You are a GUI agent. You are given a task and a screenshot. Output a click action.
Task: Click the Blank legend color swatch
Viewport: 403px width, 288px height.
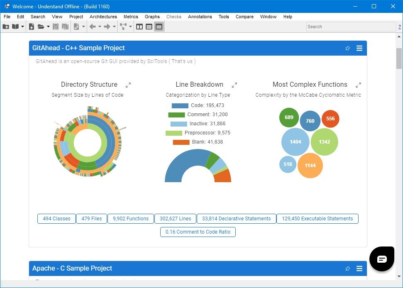point(181,142)
